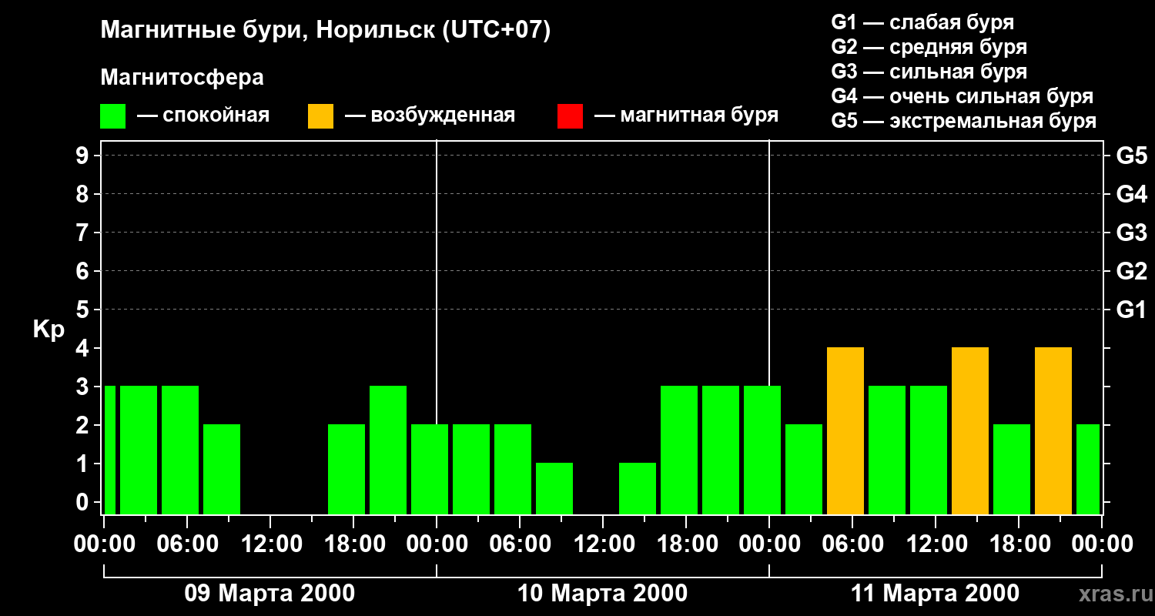Click the 'G1' label on right axis

pos(1131,310)
